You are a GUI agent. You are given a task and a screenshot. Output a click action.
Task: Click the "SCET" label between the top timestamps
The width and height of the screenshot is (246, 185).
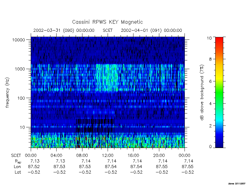[x=108, y=30]
